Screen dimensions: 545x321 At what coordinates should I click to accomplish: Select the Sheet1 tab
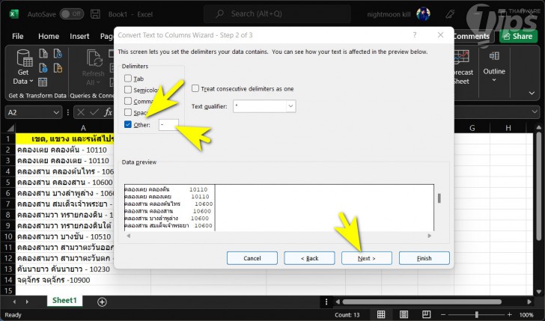coord(64,301)
